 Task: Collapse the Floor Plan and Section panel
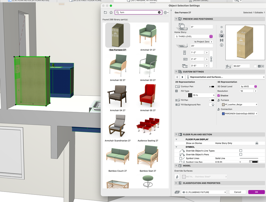(176, 134)
